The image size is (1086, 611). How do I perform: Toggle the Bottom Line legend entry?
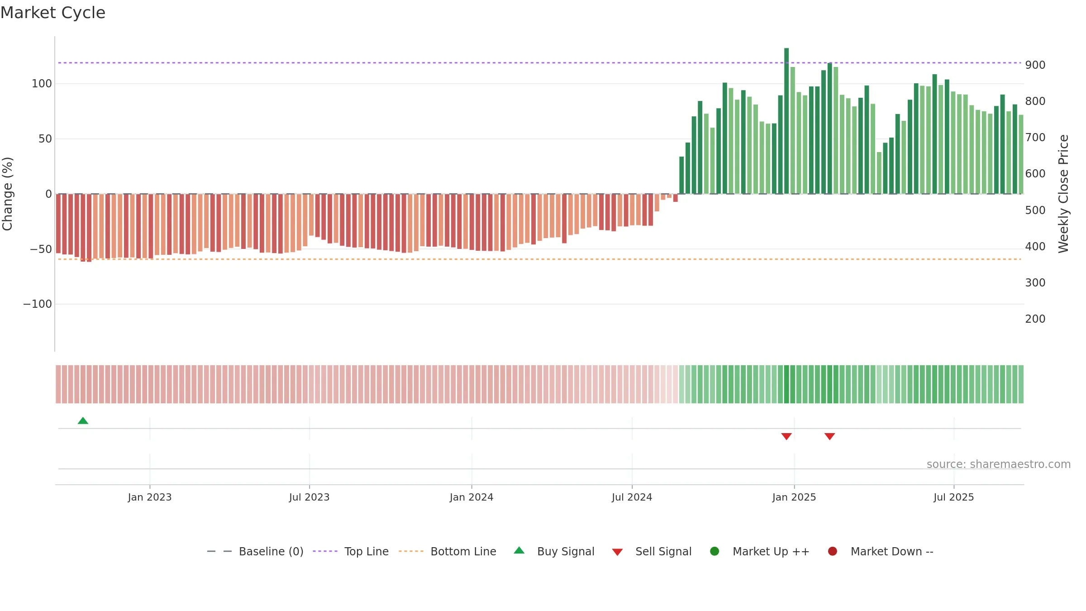point(448,551)
